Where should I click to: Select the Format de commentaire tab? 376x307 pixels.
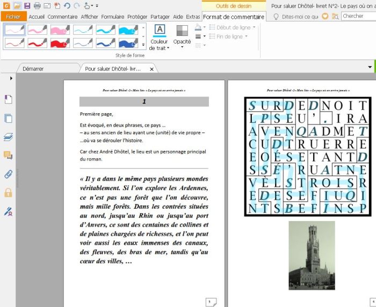tap(234, 17)
